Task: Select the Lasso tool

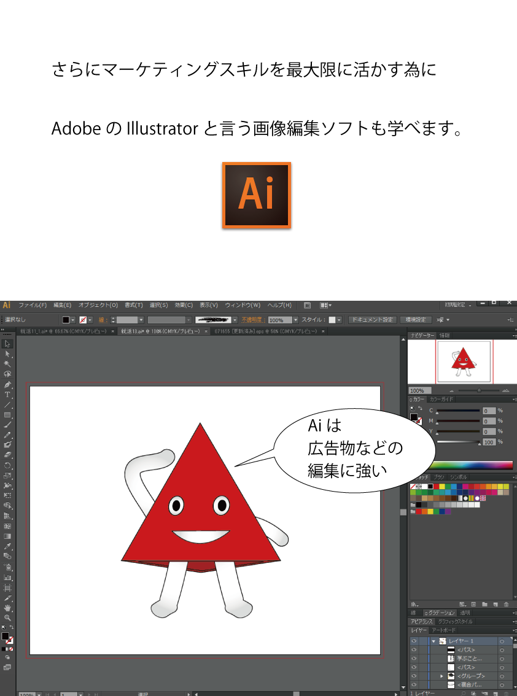Action: click(x=7, y=374)
